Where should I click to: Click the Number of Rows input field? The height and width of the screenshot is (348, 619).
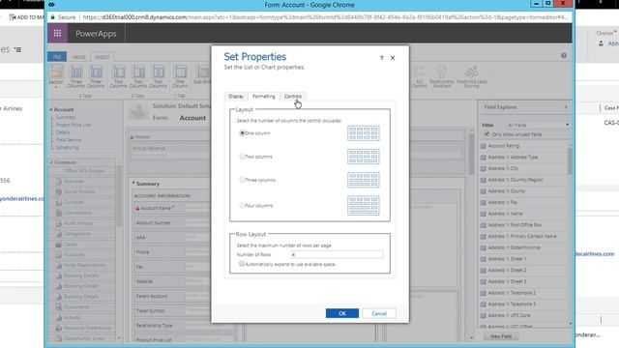tap(337, 254)
